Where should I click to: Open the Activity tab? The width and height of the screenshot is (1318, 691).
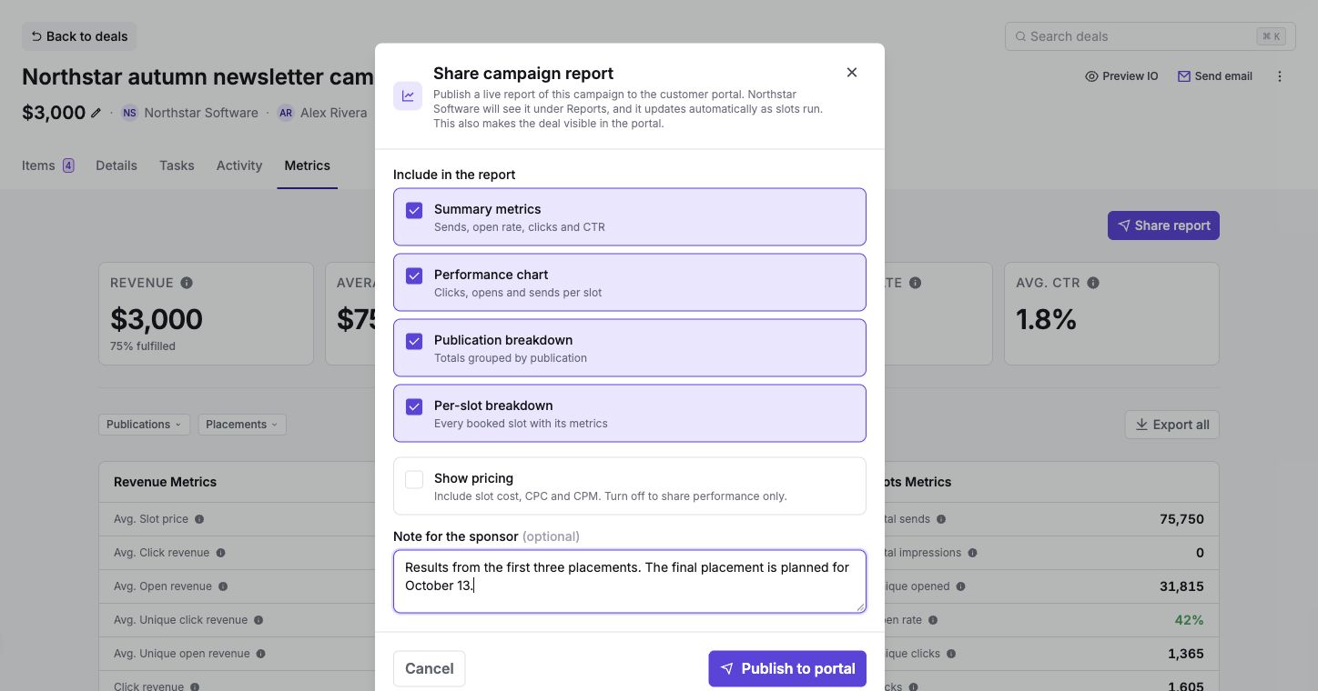[x=239, y=165]
